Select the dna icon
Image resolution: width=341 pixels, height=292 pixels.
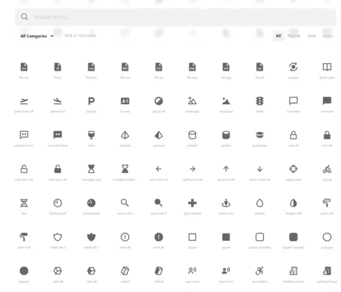pyautogui.click(x=24, y=203)
